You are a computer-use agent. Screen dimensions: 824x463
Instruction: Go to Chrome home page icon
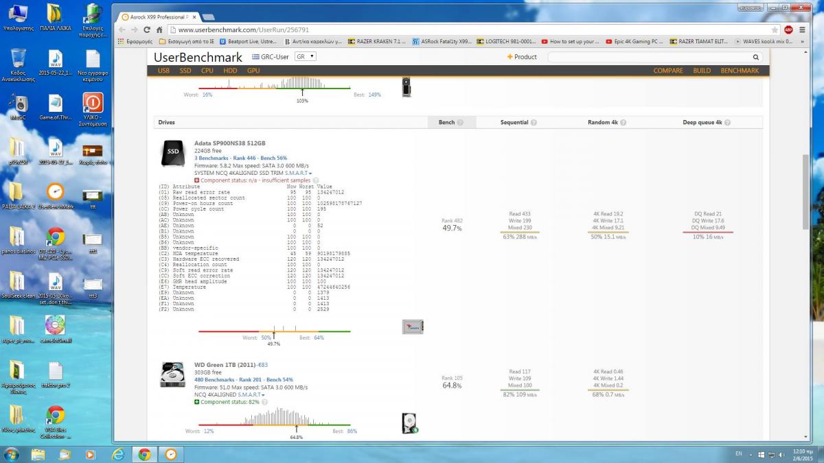(159, 29)
